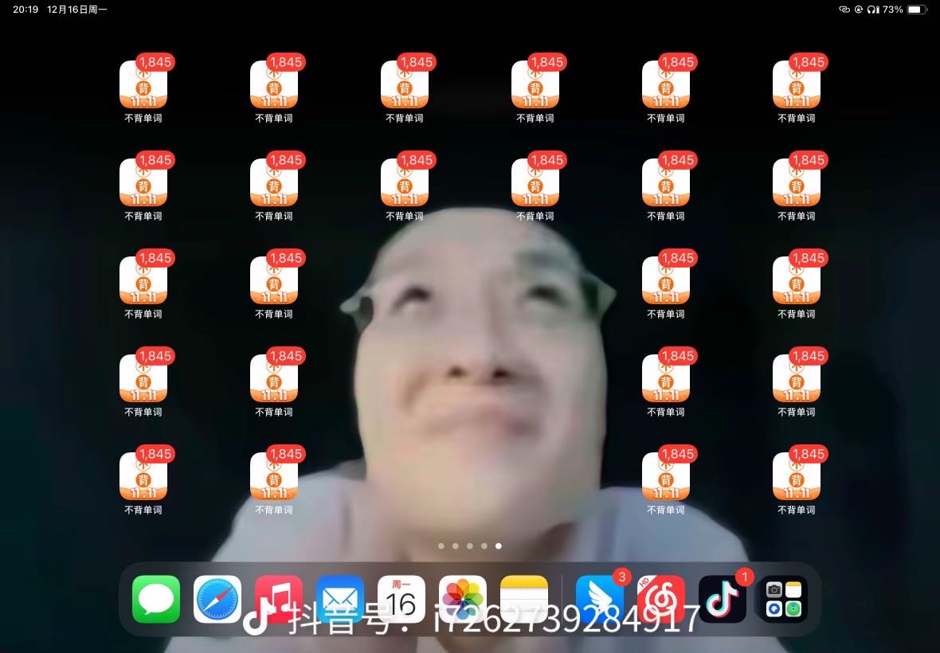Open the Notes app in the dock
This screenshot has width=940, height=653.
[x=524, y=599]
